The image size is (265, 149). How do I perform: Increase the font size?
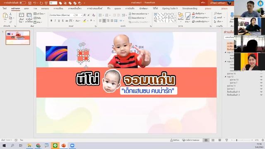pyautogui.click(x=84, y=15)
